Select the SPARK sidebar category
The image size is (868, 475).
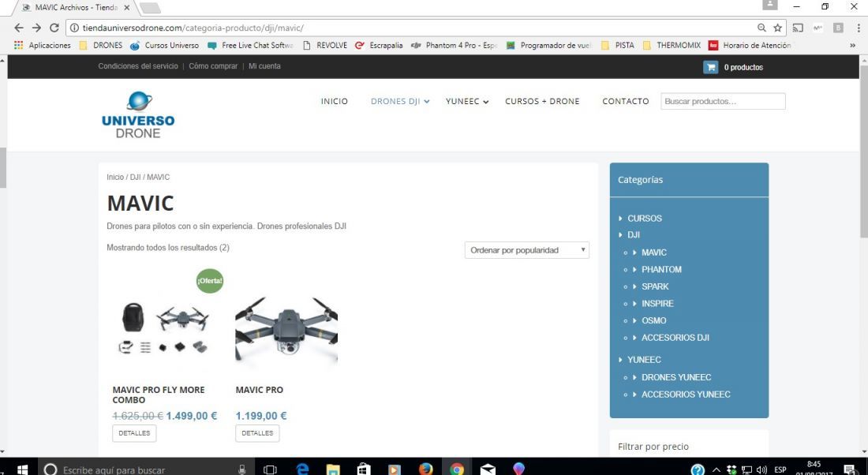point(655,286)
